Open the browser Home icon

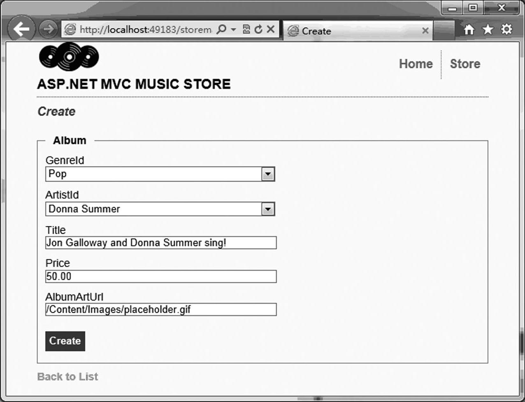469,29
